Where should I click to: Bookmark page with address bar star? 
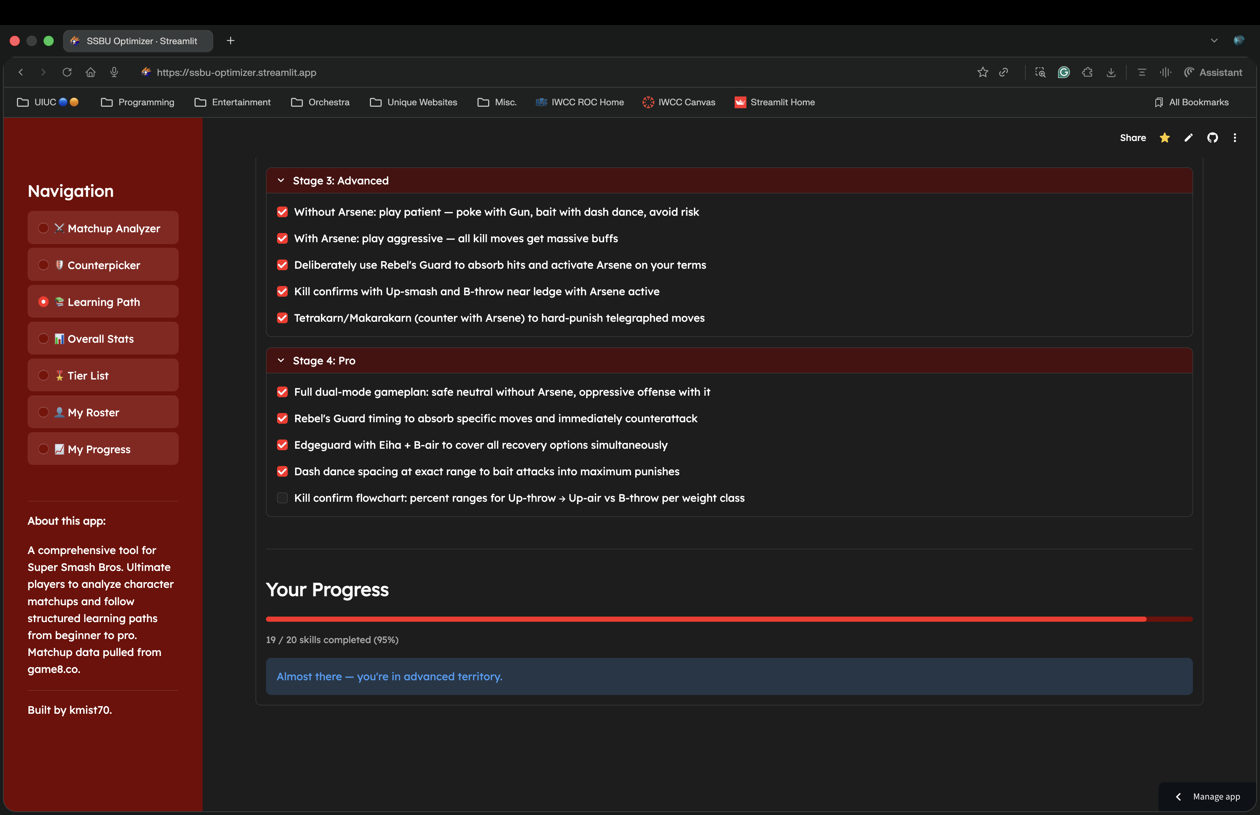983,73
